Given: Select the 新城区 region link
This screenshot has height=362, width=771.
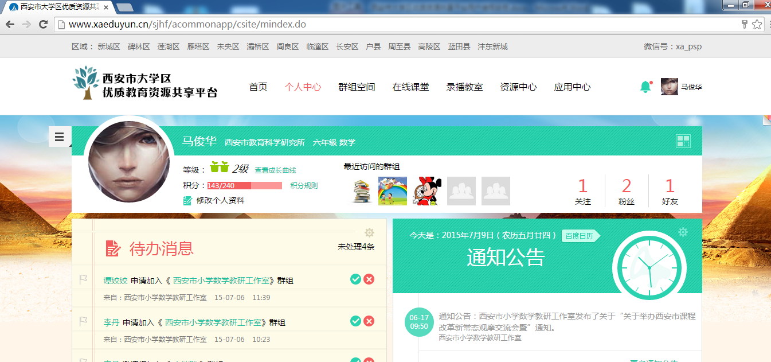Looking at the screenshot, I should coord(109,46).
